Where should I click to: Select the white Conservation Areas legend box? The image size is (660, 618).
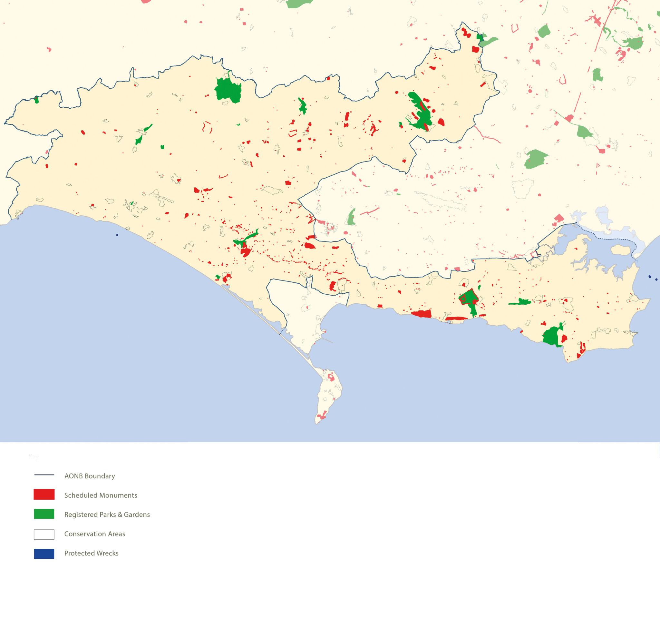point(44,534)
